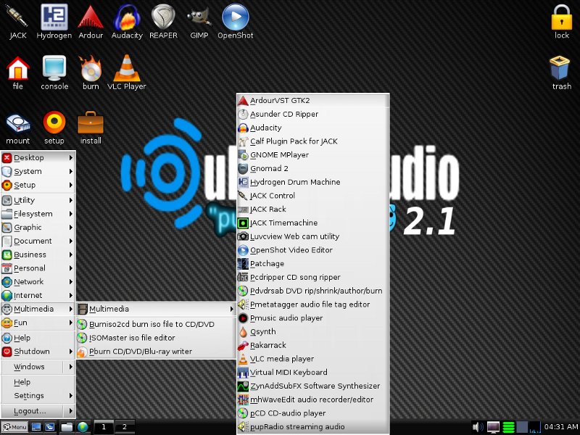Expand the Utility submenu

(38, 200)
